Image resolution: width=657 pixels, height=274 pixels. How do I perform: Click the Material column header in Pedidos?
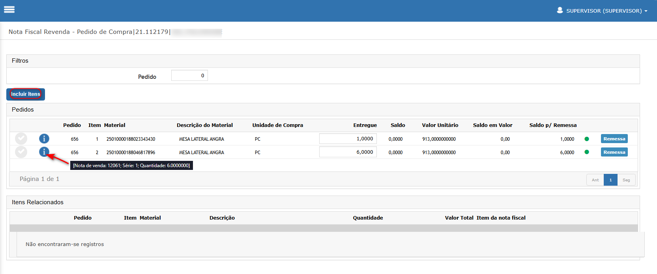point(115,125)
